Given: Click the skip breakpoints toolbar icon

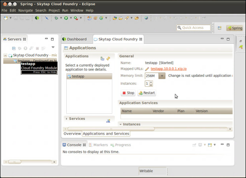Looking at the screenshot, I should point(46,18).
